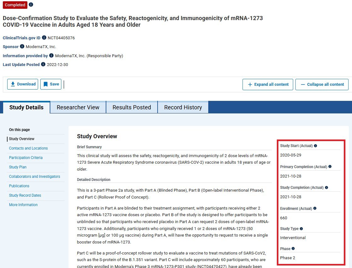This screenshot has height=268, width=352.
Task: Click the study start date 2020-05-29
Action: point(290,155)
